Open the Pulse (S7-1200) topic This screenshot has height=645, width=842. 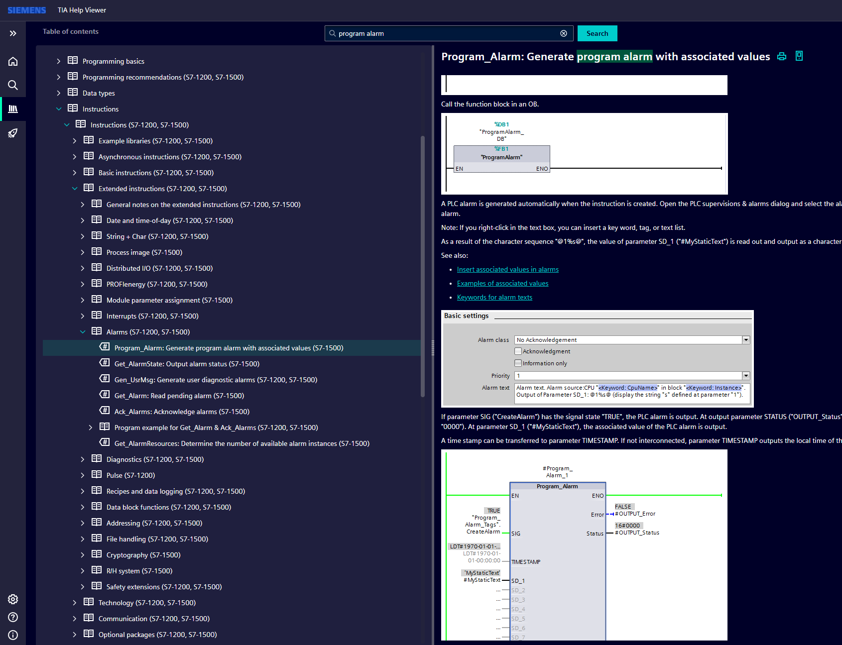130,475
